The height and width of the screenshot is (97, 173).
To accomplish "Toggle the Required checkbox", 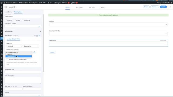I will [6, 20].
